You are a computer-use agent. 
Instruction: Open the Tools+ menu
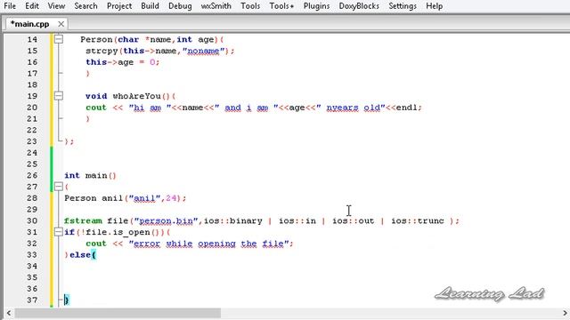tap(281, 6)
